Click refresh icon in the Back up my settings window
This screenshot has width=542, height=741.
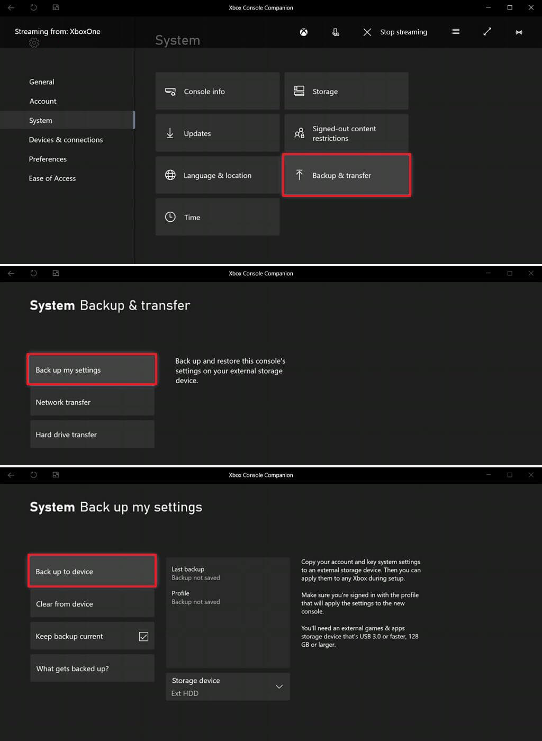(33, 475)
